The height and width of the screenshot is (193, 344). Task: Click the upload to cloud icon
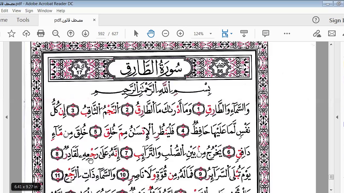(26, 34)
